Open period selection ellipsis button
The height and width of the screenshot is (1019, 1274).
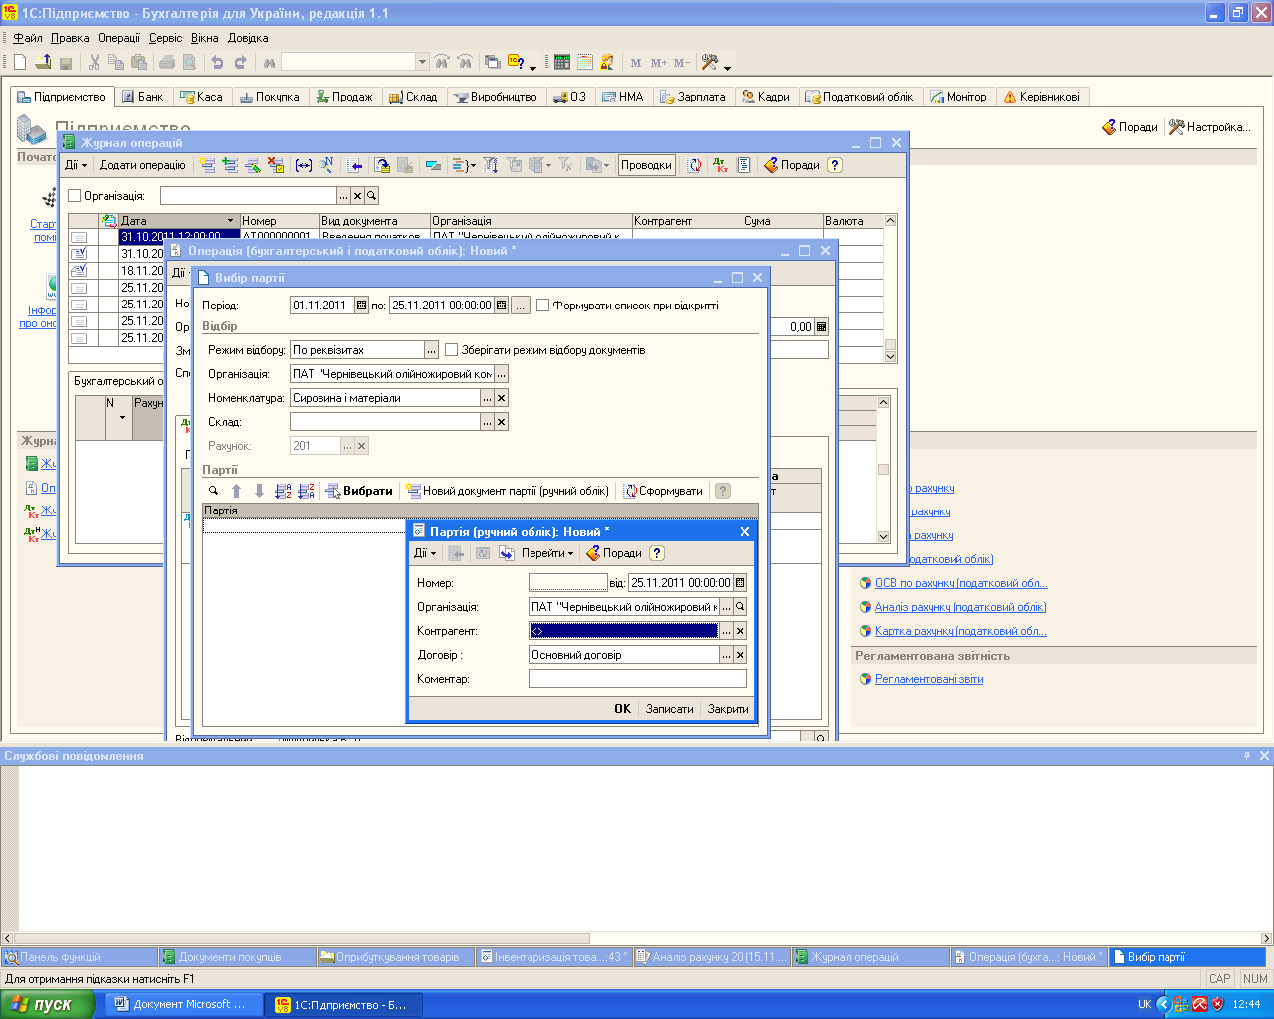pyautogui.click(x=521, y=306)
